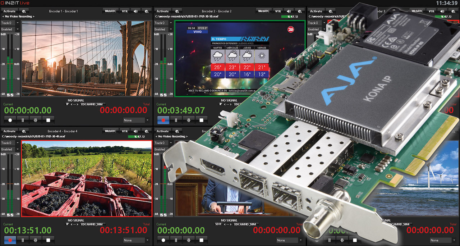Viewport: 460px width, 246px height.
Task: Open Encoder 4 gear next to speaker
Action: (146, 131)
